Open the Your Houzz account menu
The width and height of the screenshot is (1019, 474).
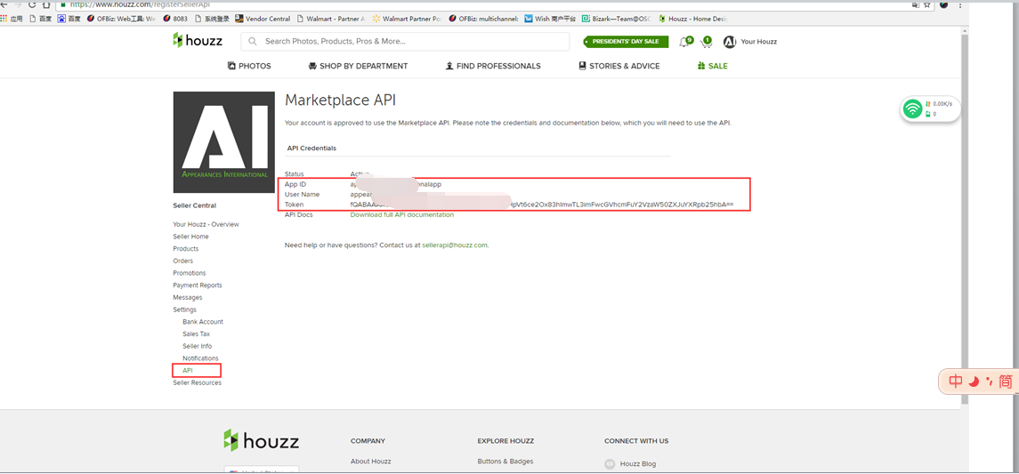point(758,42)
